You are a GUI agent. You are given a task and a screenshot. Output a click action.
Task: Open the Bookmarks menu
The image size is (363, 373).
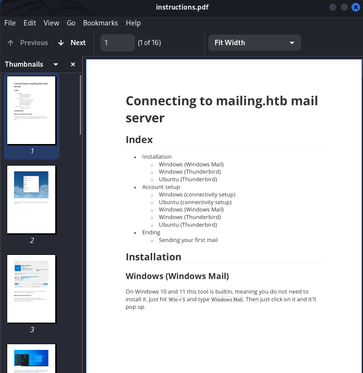point(100,23)
